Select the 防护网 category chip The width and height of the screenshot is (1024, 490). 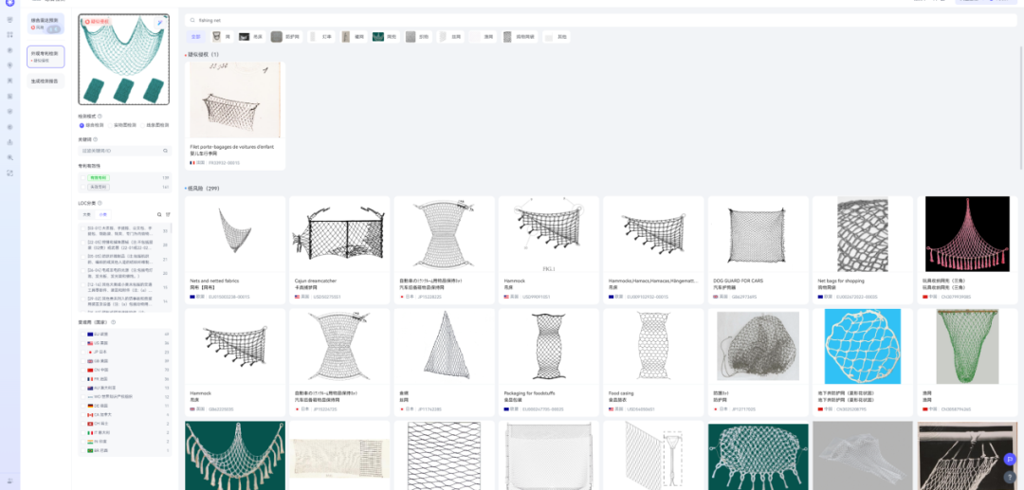[x=286, y=37]
